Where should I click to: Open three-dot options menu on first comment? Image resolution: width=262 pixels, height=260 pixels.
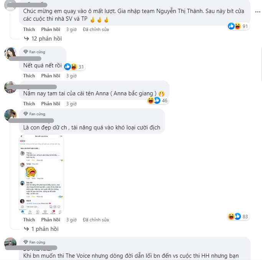click(257, 12)
